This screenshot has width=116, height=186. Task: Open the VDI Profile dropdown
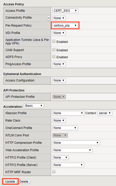pyautogui.click(x=59, y=33)
